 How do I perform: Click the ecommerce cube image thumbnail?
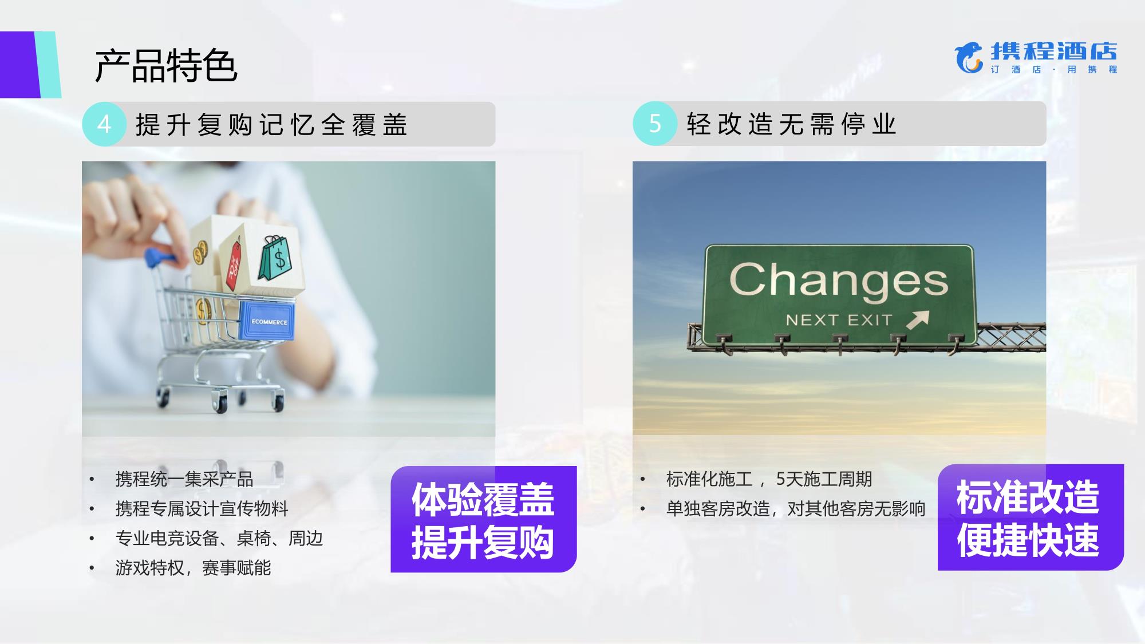(x=289, y=294)
